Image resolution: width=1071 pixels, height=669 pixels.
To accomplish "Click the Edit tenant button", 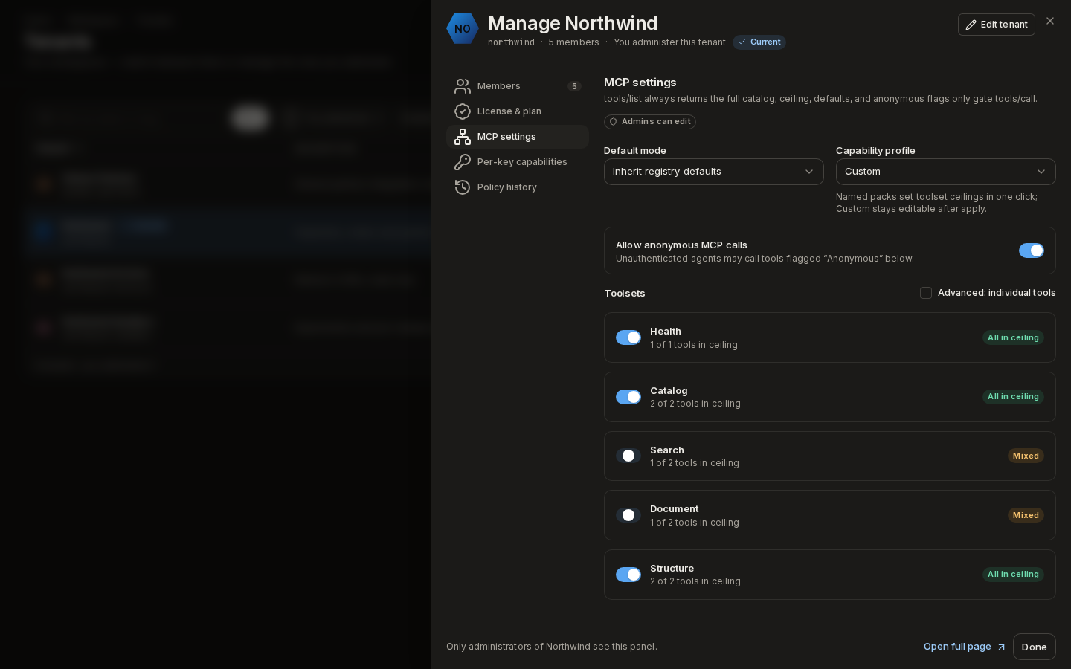I will point(997,25).
